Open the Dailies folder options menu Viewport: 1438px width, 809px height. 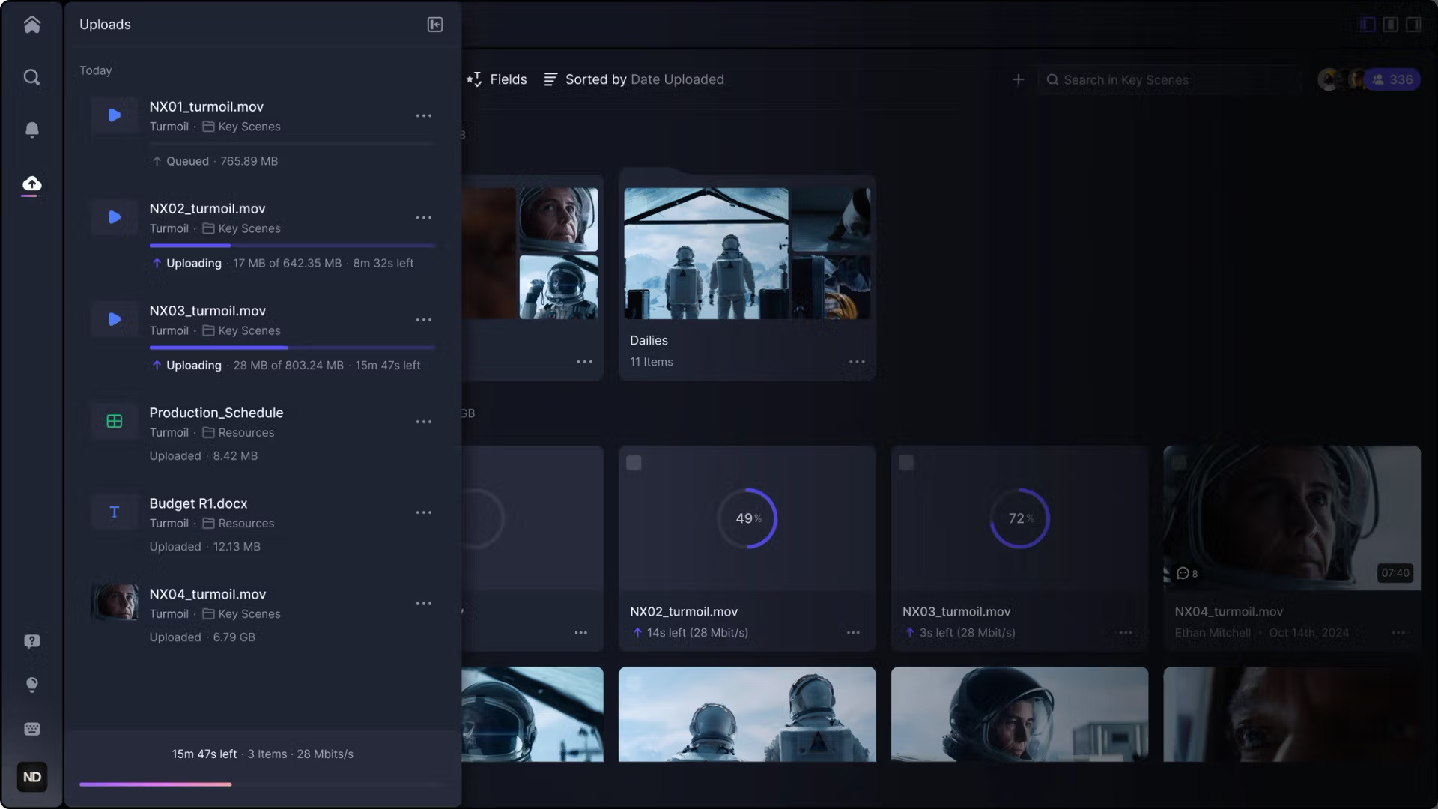point(856,361)
